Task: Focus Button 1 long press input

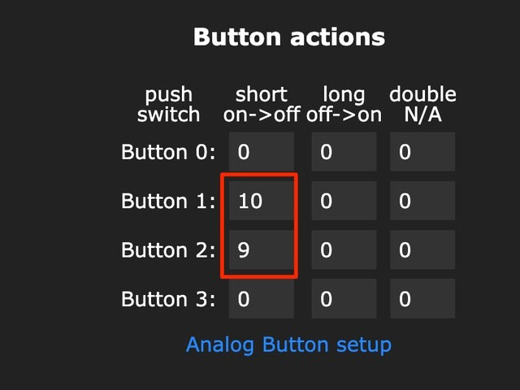Action: [344, 201]
